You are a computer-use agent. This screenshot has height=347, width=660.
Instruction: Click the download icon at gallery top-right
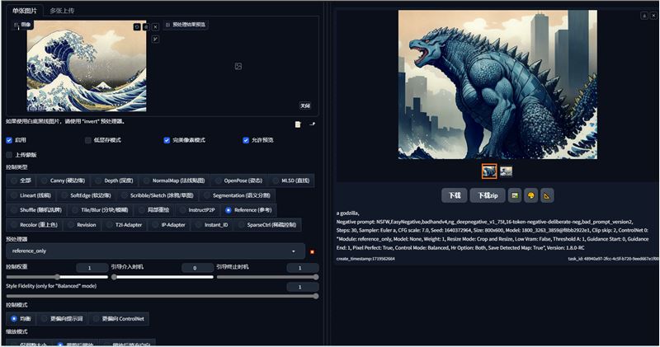644,16
